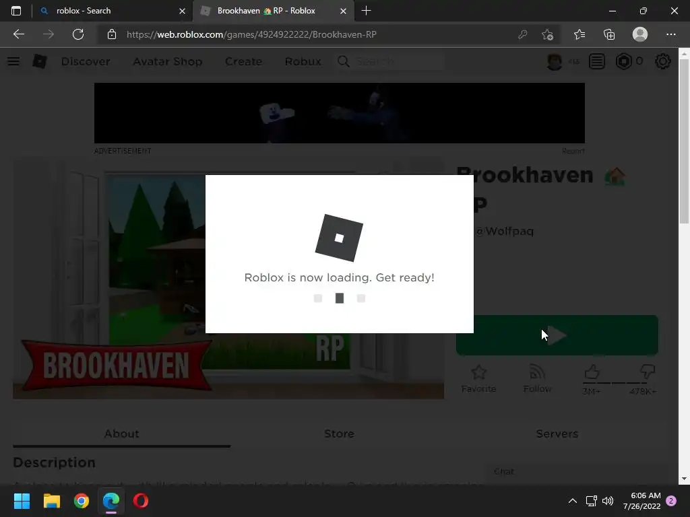The width and height of the screenshot is (690, 517).
Task: Open the Chat panel bar
Action: point(577,472)
